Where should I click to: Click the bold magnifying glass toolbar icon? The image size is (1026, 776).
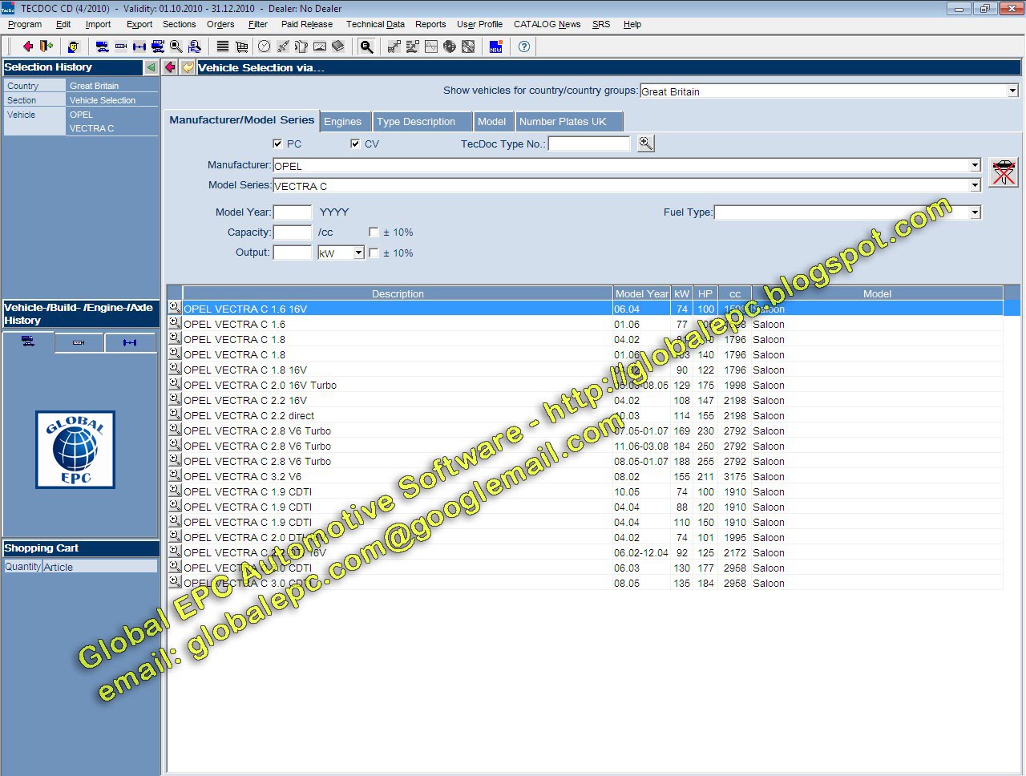pyautogui.click(x=366, y=46)
